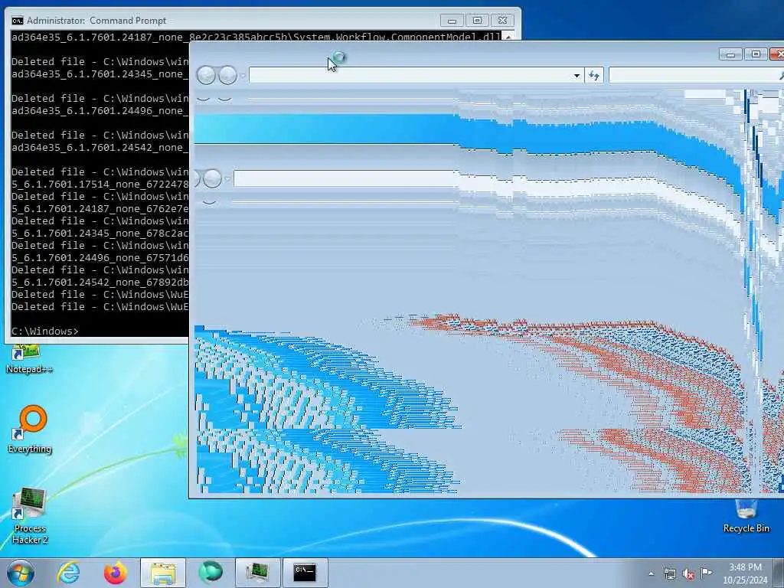Screen dimensions: 784x588
Task: Open the Process Hacker 2 desktop shortcut
Action: 30,515
